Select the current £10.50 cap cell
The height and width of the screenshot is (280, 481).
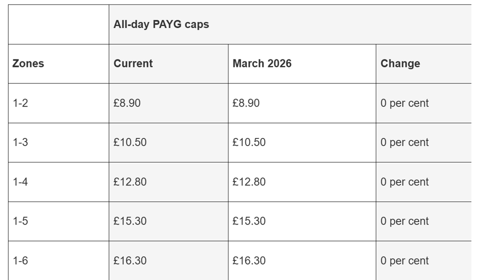(x=168, y=142)
